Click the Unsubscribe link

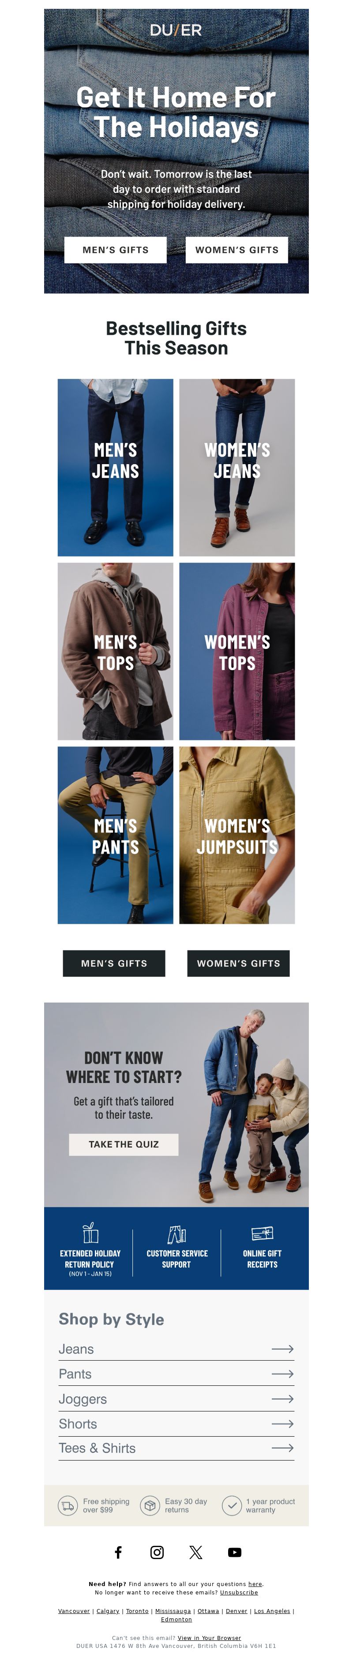point(239,1592)
